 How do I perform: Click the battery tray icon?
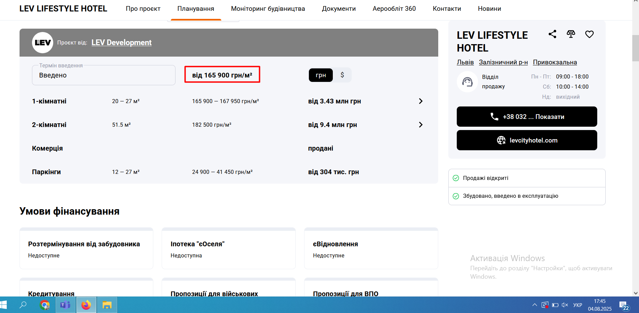click(x=555, y=305)
